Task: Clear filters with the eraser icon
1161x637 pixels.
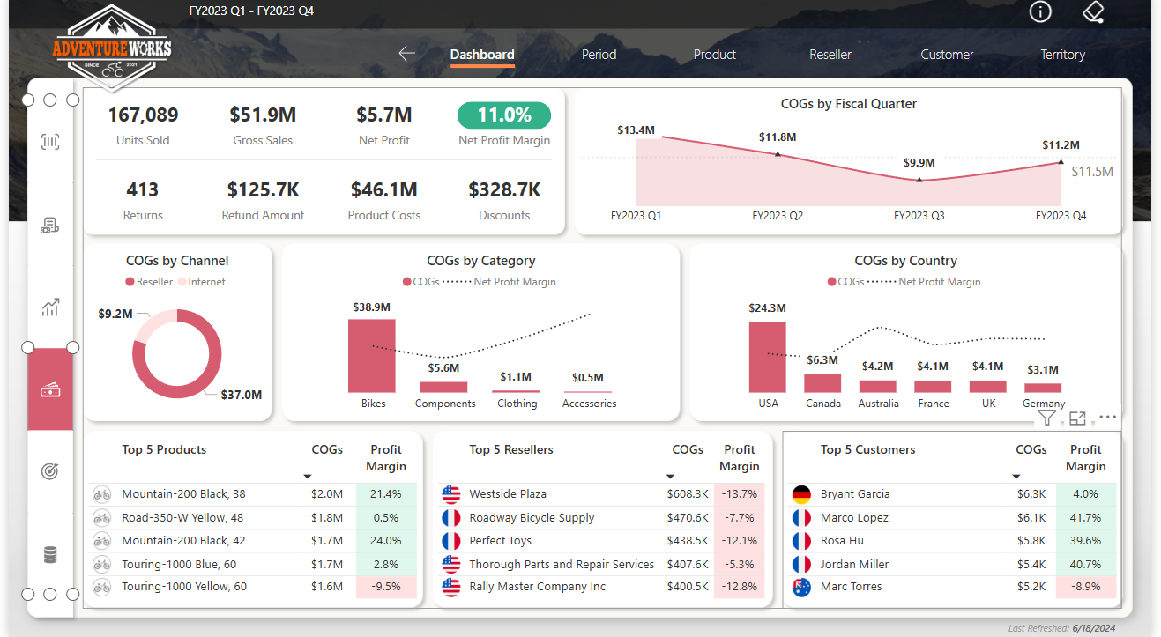Action: coord(1093,11)
